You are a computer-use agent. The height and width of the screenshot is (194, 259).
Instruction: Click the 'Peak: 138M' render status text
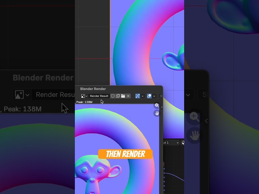tap(84, 102)
